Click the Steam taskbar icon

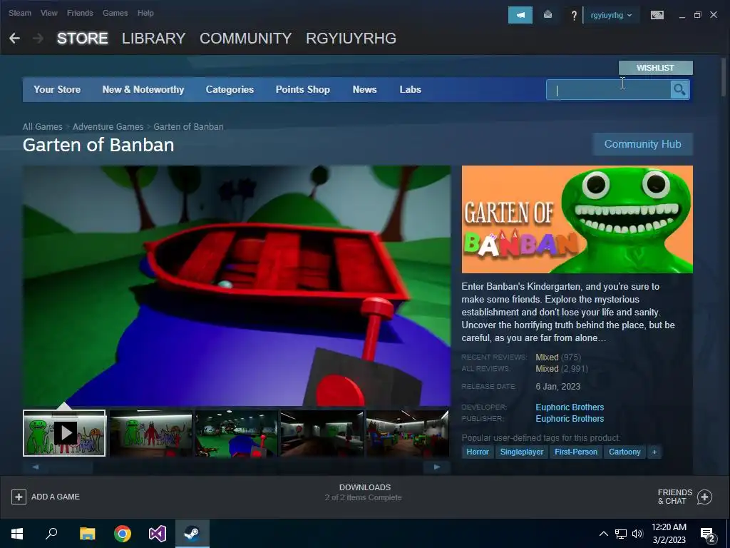click(x=192, y=534)
